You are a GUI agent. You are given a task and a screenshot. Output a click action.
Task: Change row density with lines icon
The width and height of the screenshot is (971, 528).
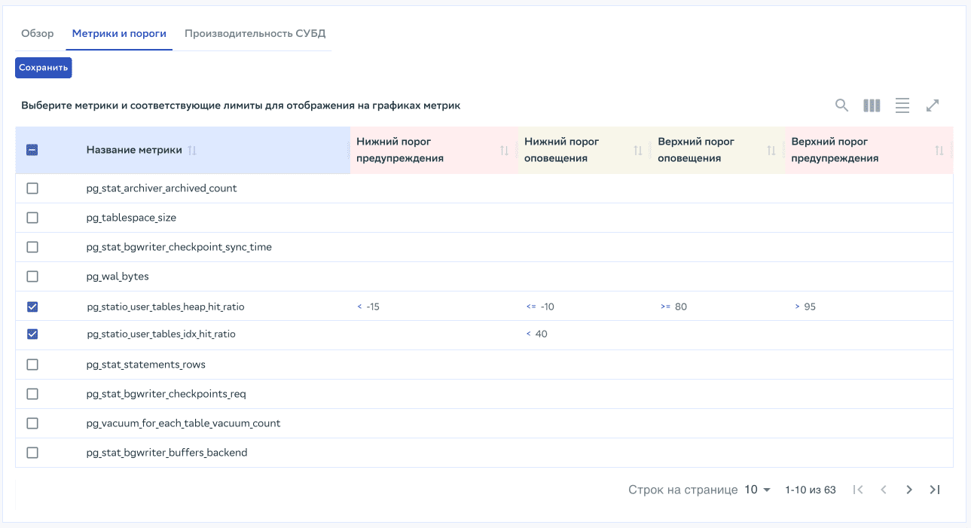[902, 105]
